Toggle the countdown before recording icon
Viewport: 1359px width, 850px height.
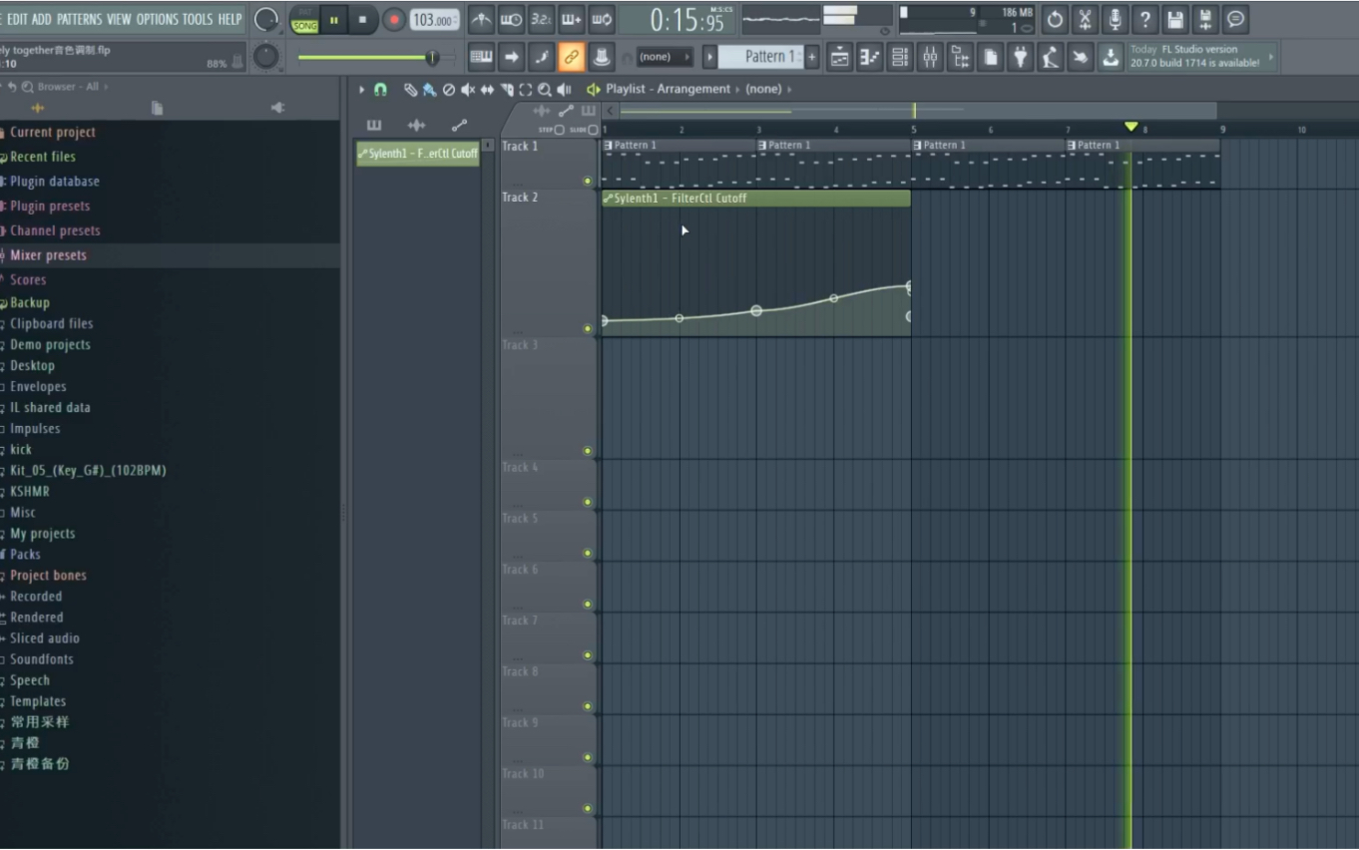coord(542,19)
